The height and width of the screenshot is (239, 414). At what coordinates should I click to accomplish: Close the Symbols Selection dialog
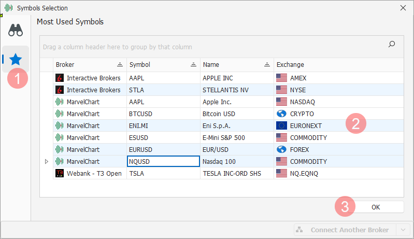403,8
